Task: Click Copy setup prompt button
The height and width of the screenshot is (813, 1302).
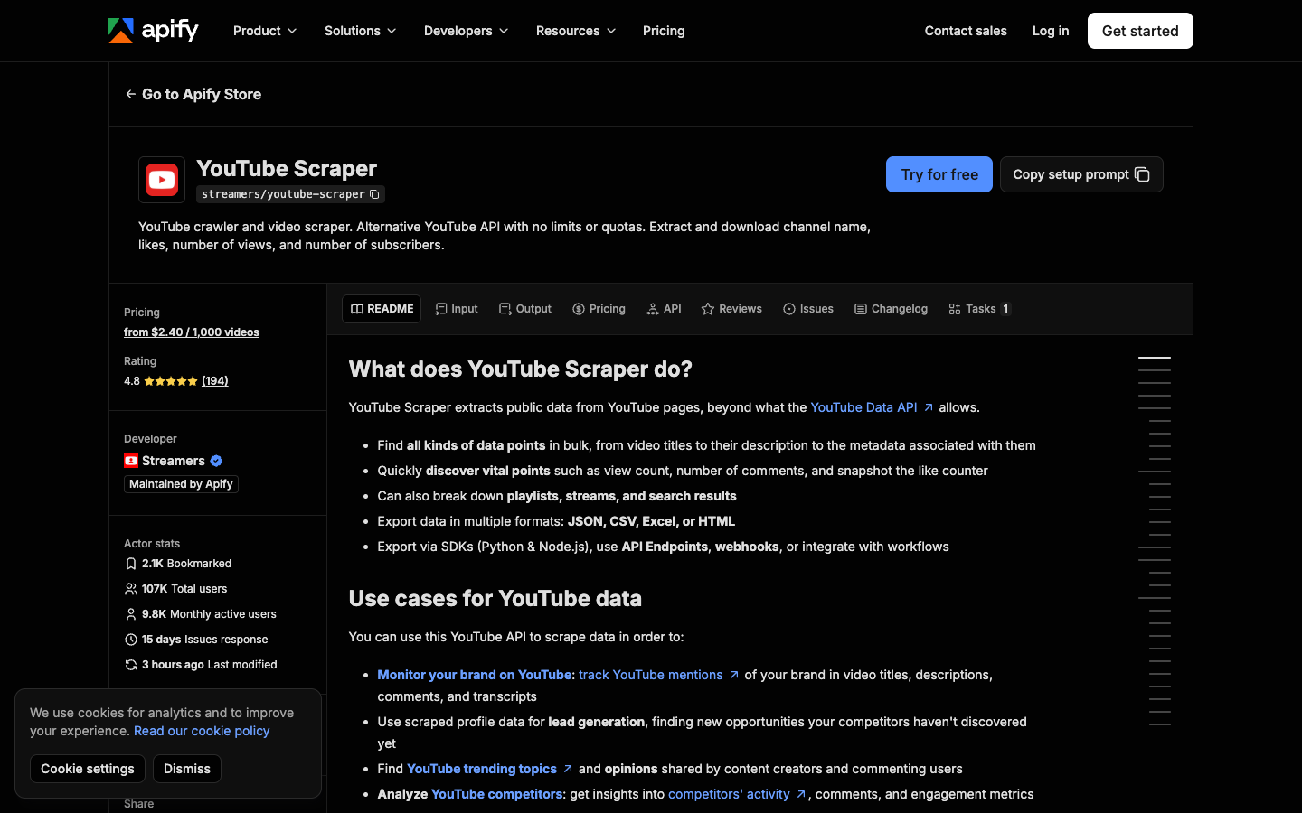Action: pyautogui.click(x=1081, y=174)
